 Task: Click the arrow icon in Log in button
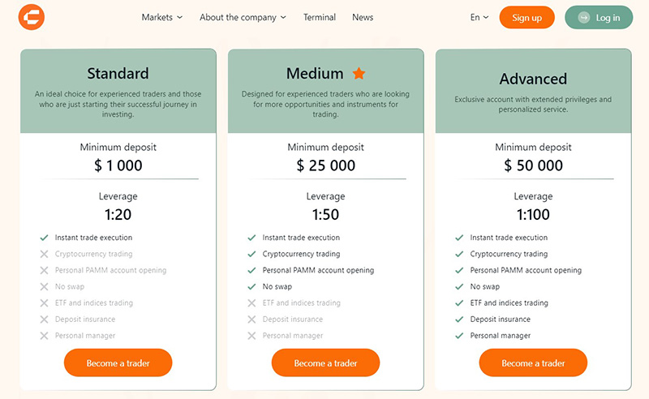(583, 17)
